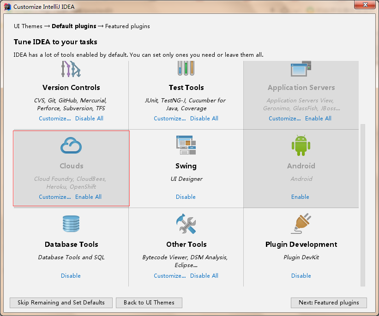Viewport: 379px width, 316px height.
Task: Disable the Swing UI Designer plugin
Action: coord(186,197)
